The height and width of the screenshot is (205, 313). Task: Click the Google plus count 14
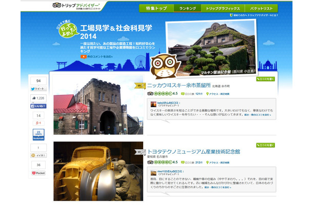(38, 115)
